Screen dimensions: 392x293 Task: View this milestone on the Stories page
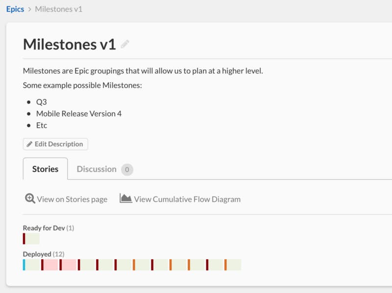tap(71, 199)
